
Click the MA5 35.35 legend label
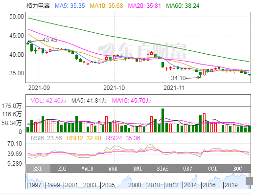pos(70,6)
